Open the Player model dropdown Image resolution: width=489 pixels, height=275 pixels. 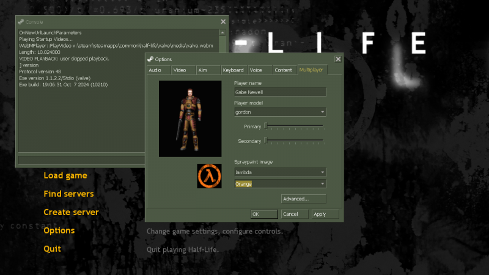(x=280, y=112)
